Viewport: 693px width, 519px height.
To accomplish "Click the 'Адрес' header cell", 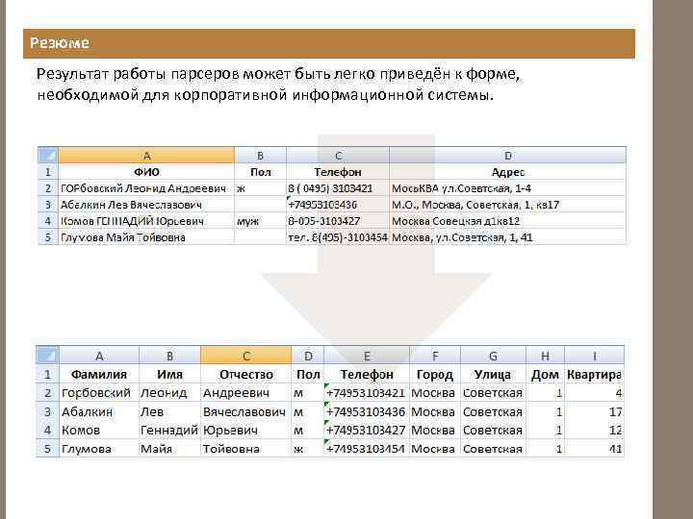I will [x=508, y=172].
